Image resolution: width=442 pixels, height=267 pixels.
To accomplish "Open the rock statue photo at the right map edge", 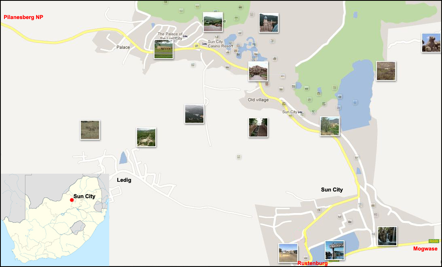I will tap(431, 42).
